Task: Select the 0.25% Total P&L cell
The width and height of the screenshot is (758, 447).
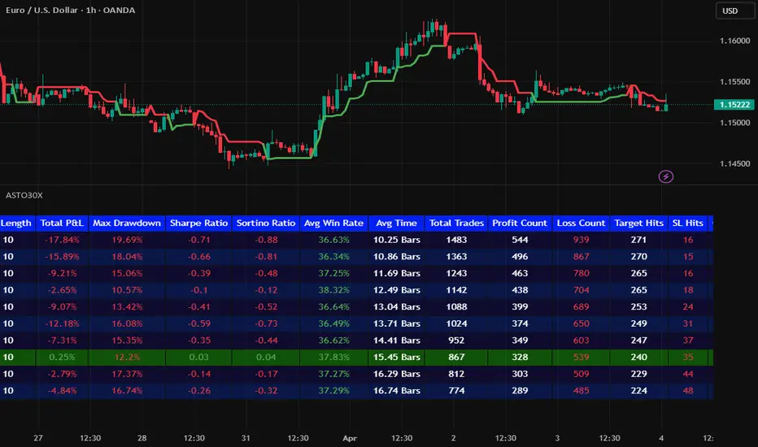Action: pos(62,357)
